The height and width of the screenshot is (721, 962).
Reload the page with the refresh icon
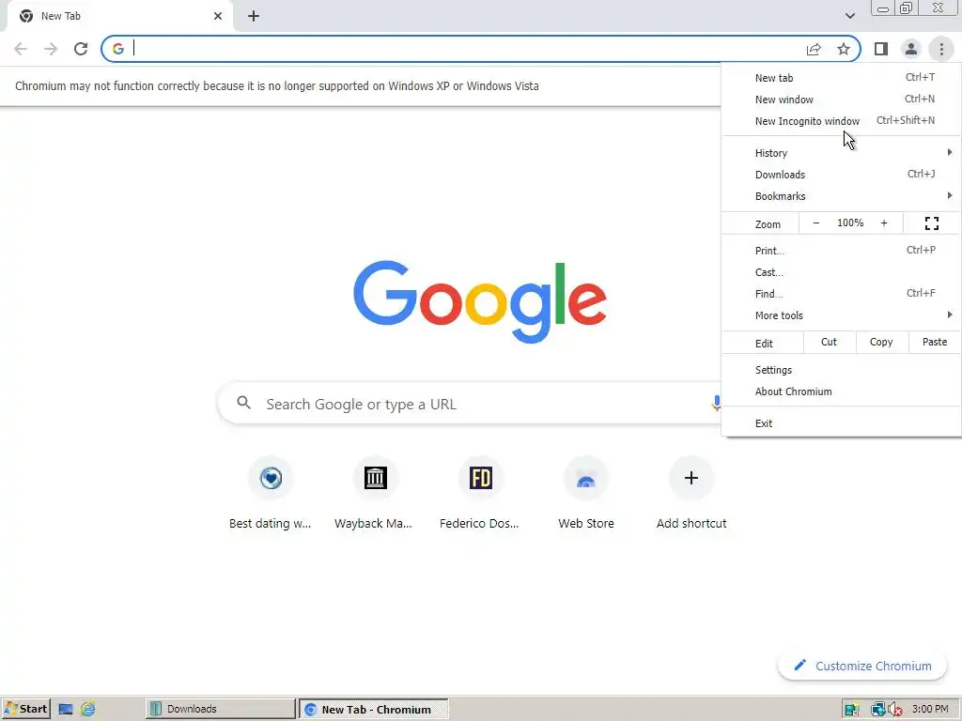tap(81, 49)
